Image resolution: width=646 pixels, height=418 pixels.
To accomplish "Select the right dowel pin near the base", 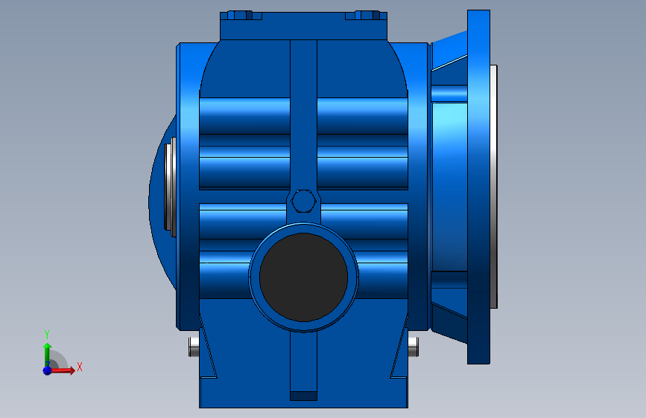I will (414, 347).
